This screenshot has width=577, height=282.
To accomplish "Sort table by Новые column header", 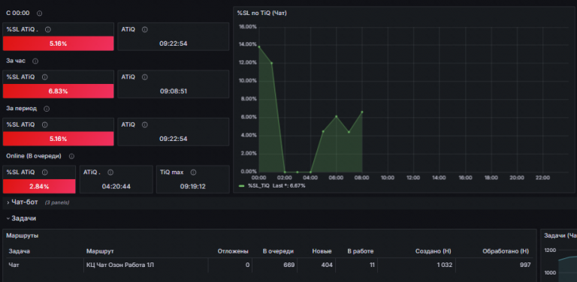I will [322, 251].
